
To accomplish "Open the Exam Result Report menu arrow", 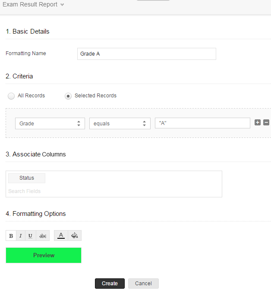I will pyautogui.click(x=62, y=5).
